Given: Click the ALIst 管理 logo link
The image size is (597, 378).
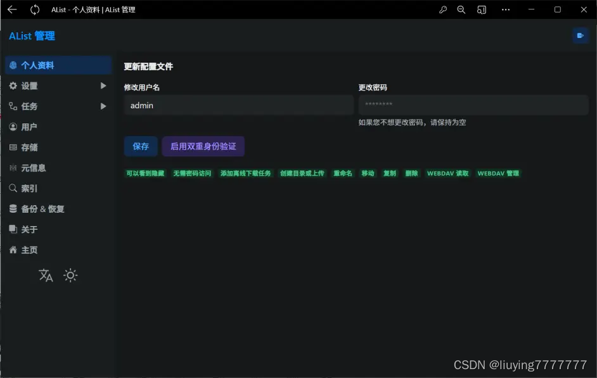Looking at the screenshot, I should [32, 35].
